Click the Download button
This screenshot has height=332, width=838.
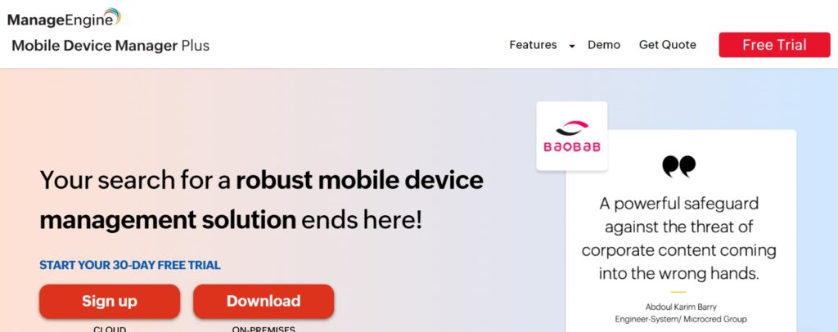click(264, 301)
